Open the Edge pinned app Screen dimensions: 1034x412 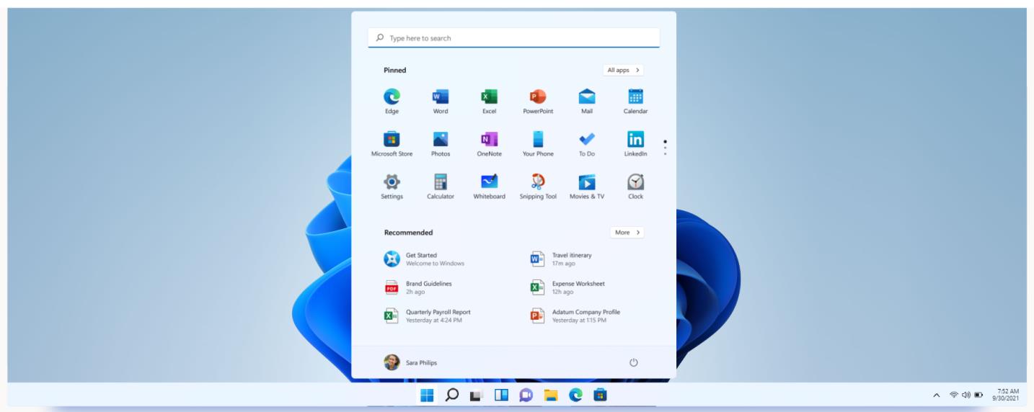[x=392, y=101]
